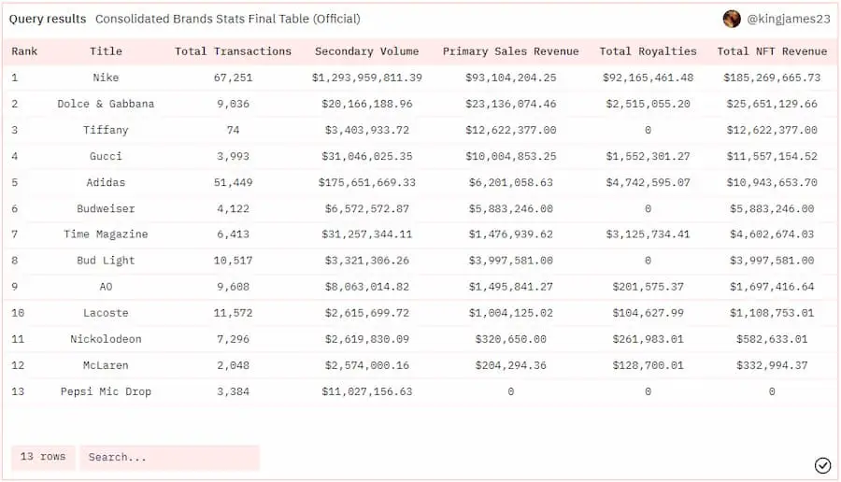Sort by Total NFT Revenue header
The image size is (841, 482).
point(772,51)
